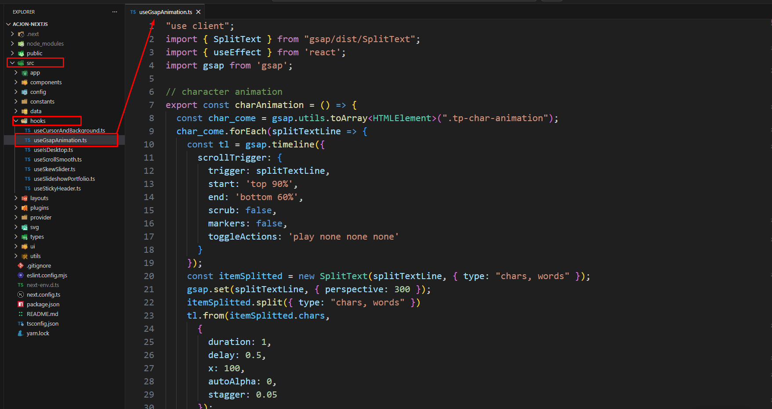772x409 pixels.
Task: Collapse the src folder chevron
Action: 12,63
